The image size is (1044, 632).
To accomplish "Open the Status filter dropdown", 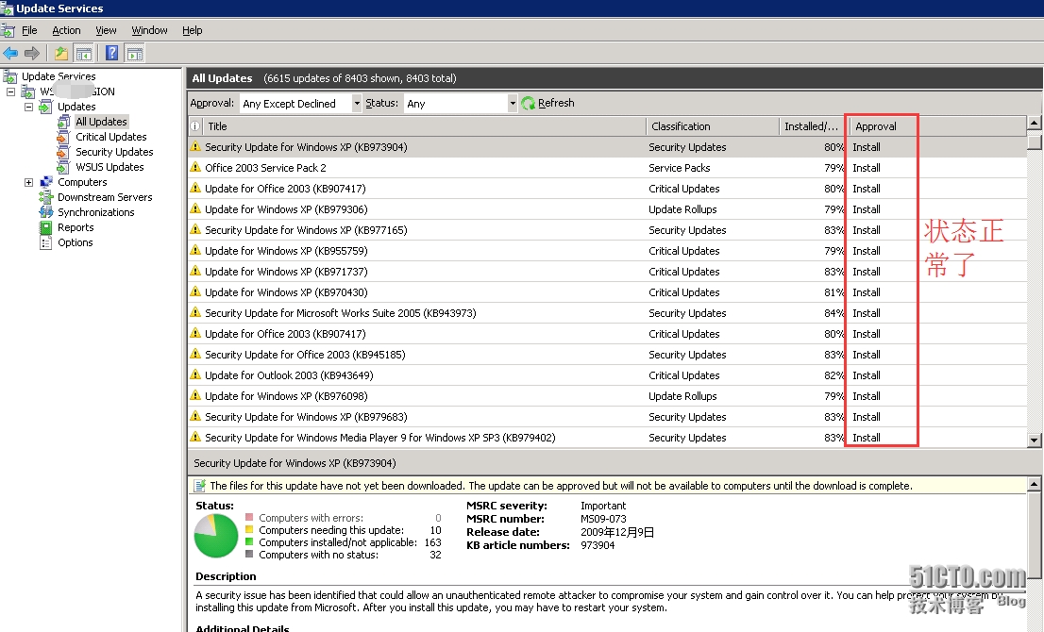I will pyautogui.click(x=512, y=104).
